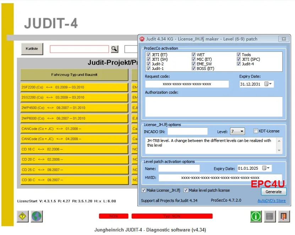Screen dimensions: 295x235
Task: Open the green info icon
Action: click(x=256, y=217)
